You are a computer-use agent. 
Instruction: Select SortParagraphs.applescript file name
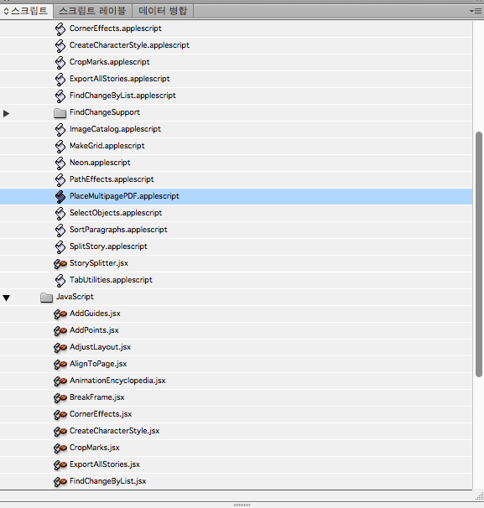coord(118,230)
